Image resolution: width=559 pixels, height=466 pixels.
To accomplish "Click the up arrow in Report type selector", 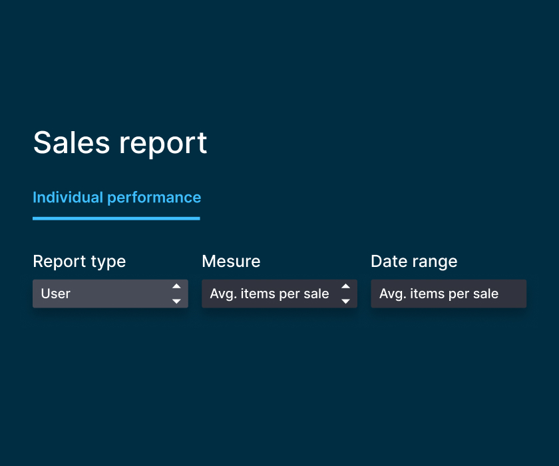I will [176, 286].
